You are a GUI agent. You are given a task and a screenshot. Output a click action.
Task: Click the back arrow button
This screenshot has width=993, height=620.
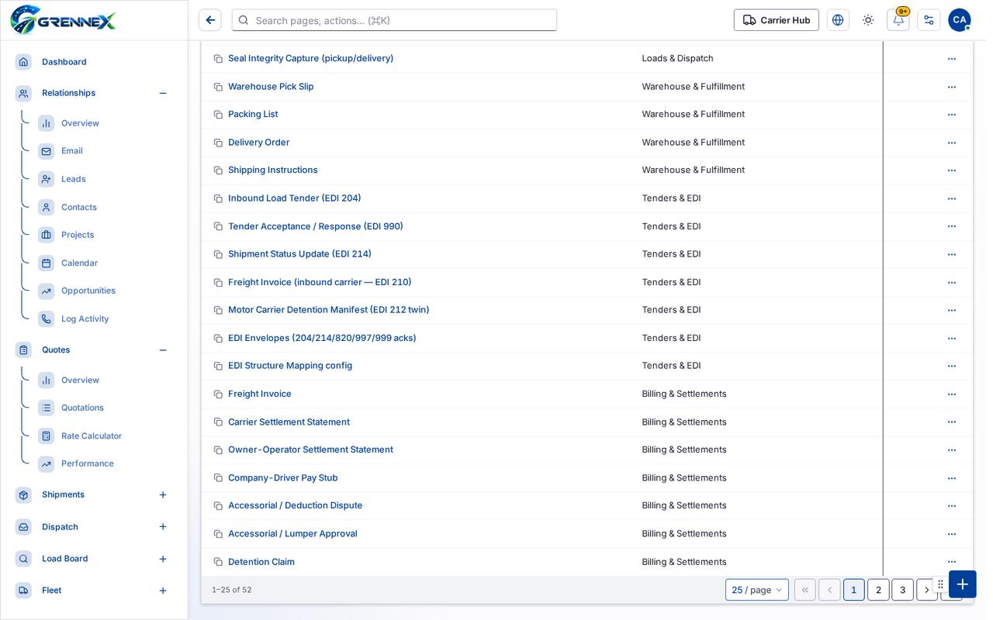[x=210, y=20]
